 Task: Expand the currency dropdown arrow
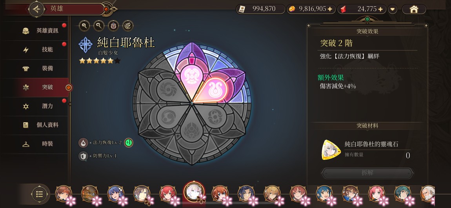coord(392,9)
